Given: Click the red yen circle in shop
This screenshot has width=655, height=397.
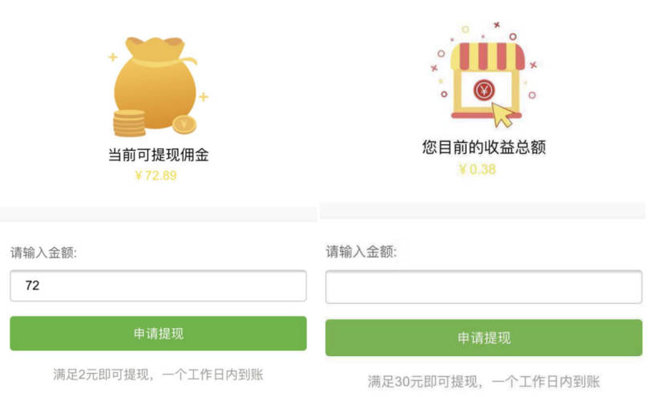Looking at the screenshot, I should (484, 90).
